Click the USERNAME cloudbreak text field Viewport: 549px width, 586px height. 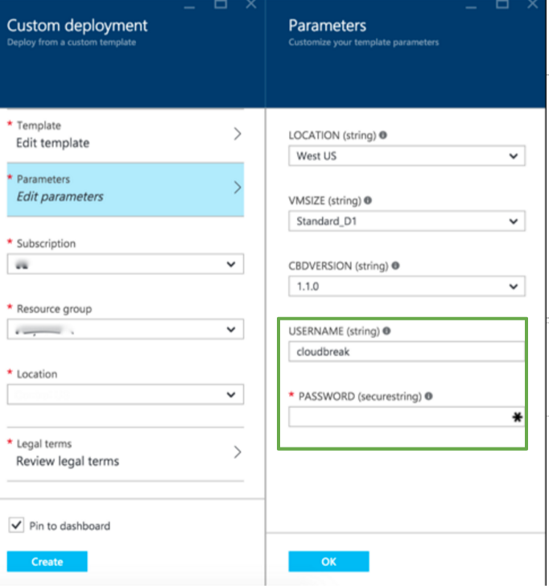pos(407,352)
